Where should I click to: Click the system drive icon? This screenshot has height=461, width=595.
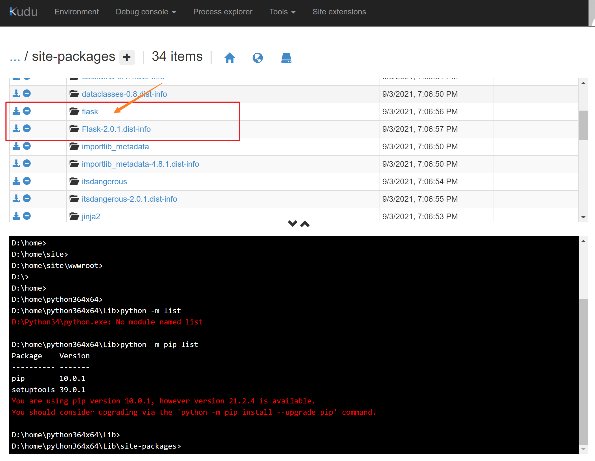(286, 58)
